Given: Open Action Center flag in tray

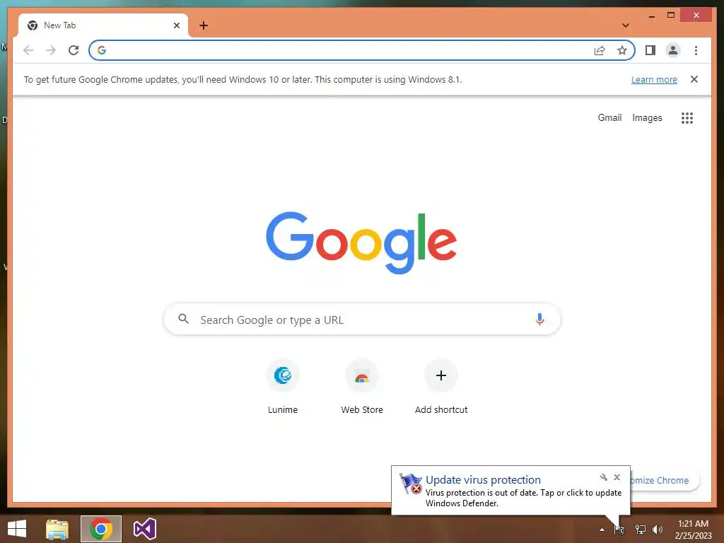Looking at the screenshot, I should coord(619,530).
